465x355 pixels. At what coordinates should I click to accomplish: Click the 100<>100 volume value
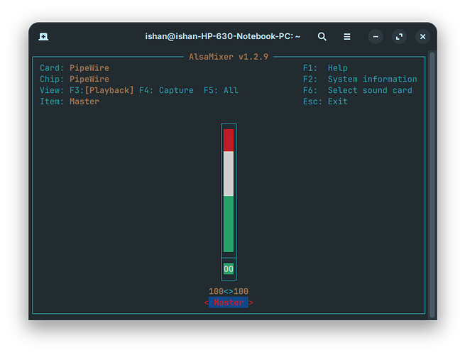[229, 291]
